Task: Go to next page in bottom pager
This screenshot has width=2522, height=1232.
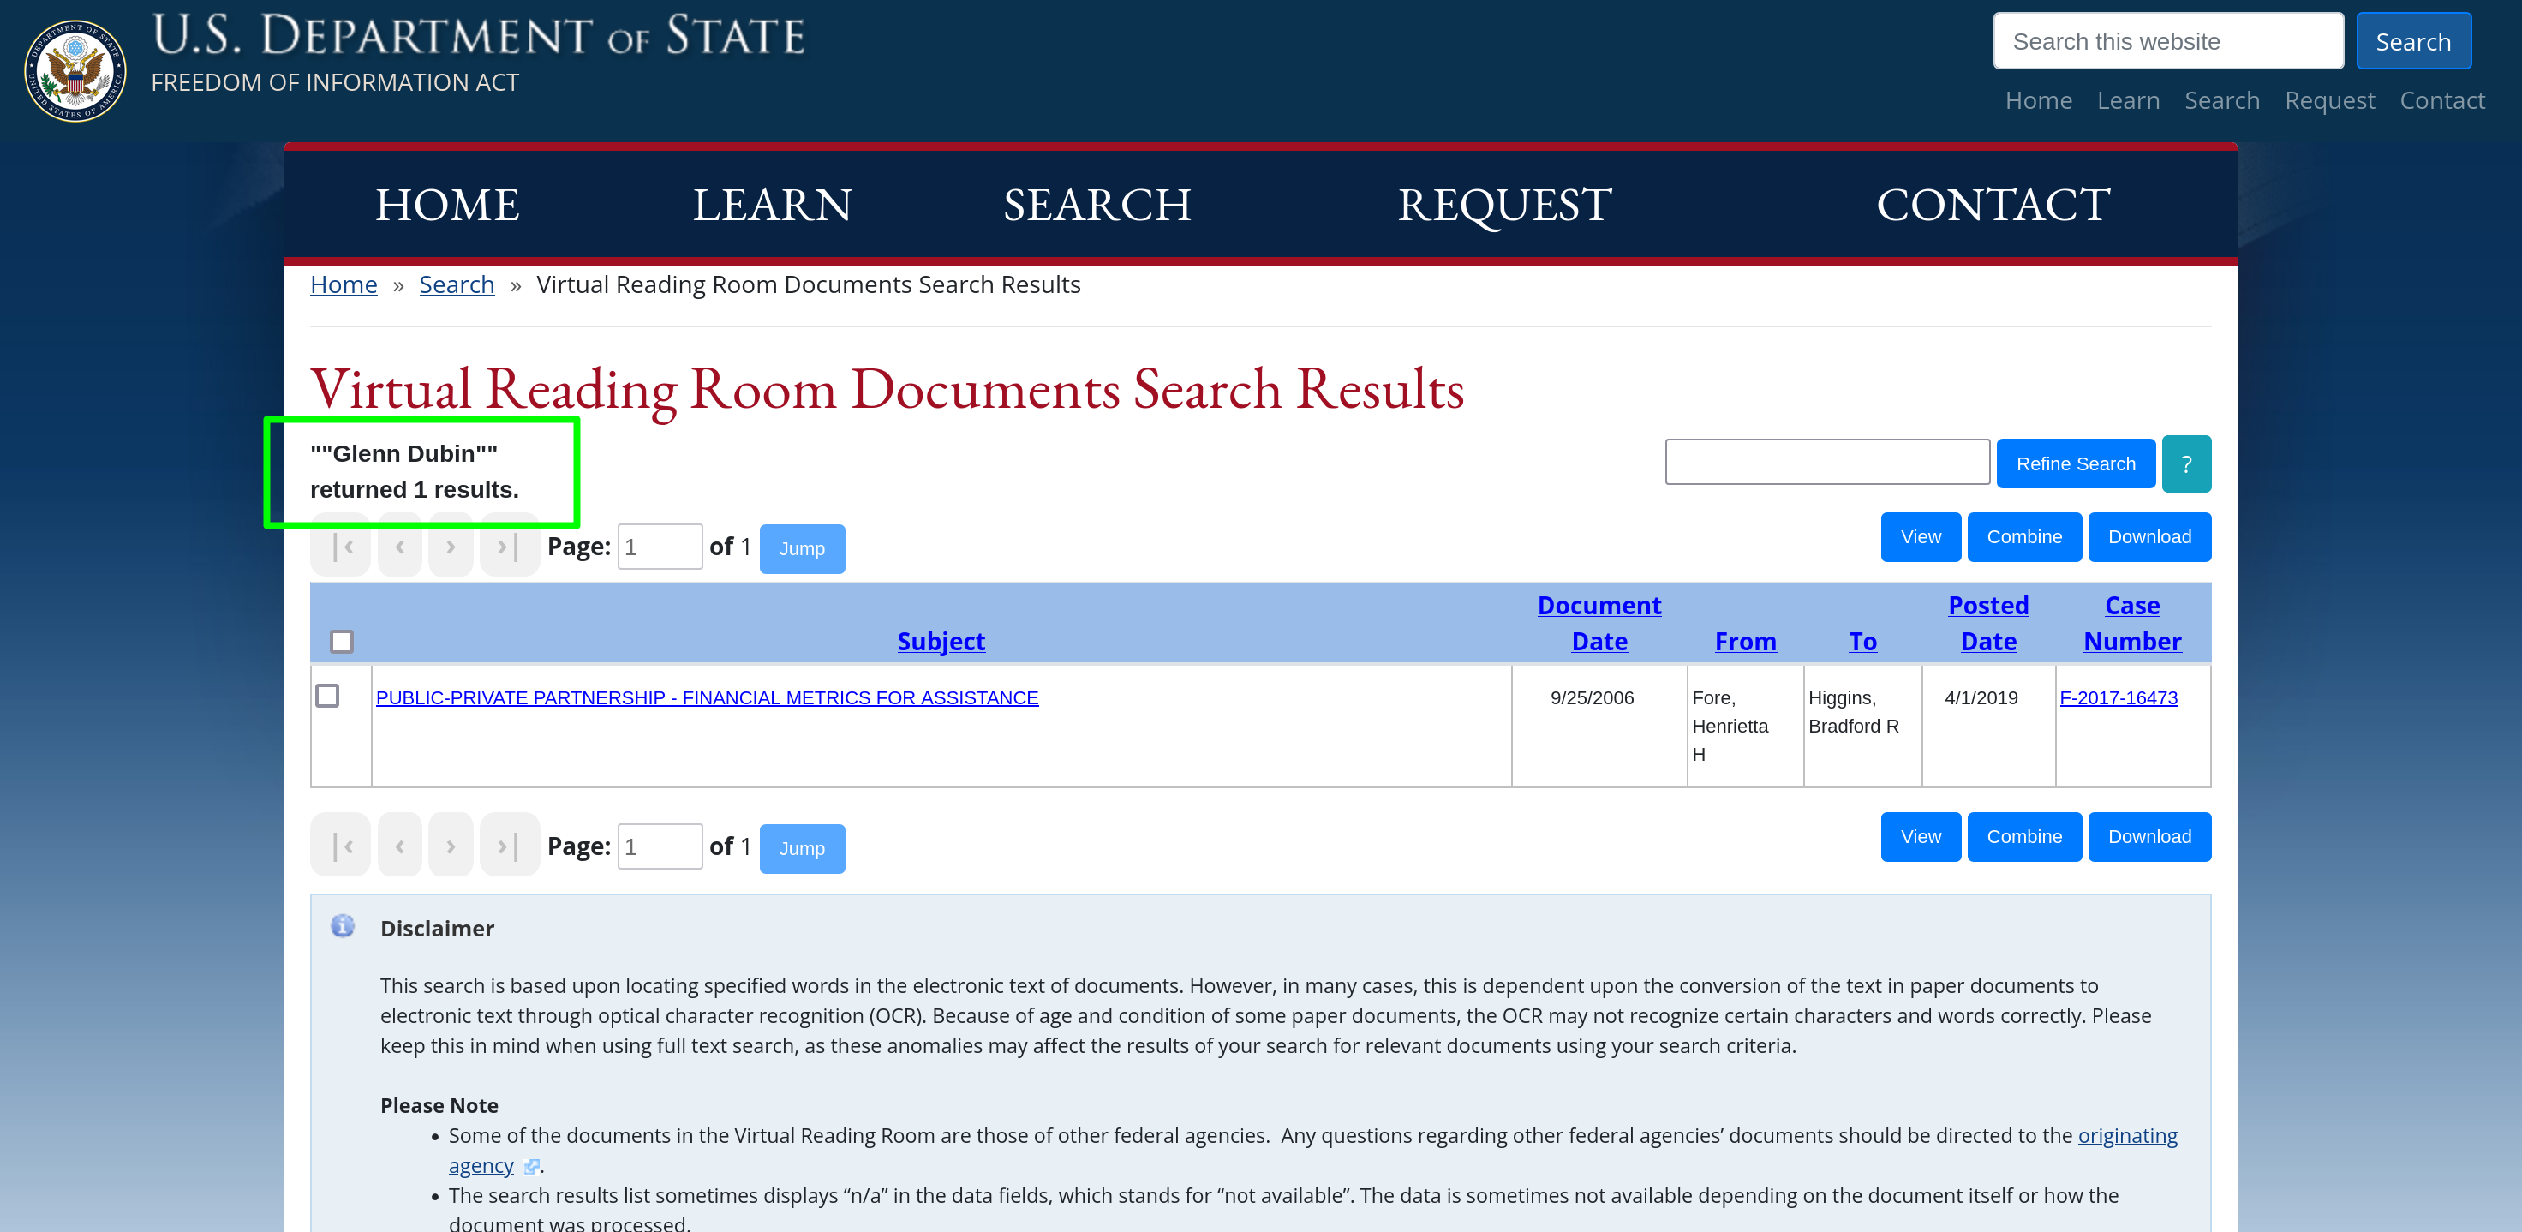Action: tap(451, 845)
